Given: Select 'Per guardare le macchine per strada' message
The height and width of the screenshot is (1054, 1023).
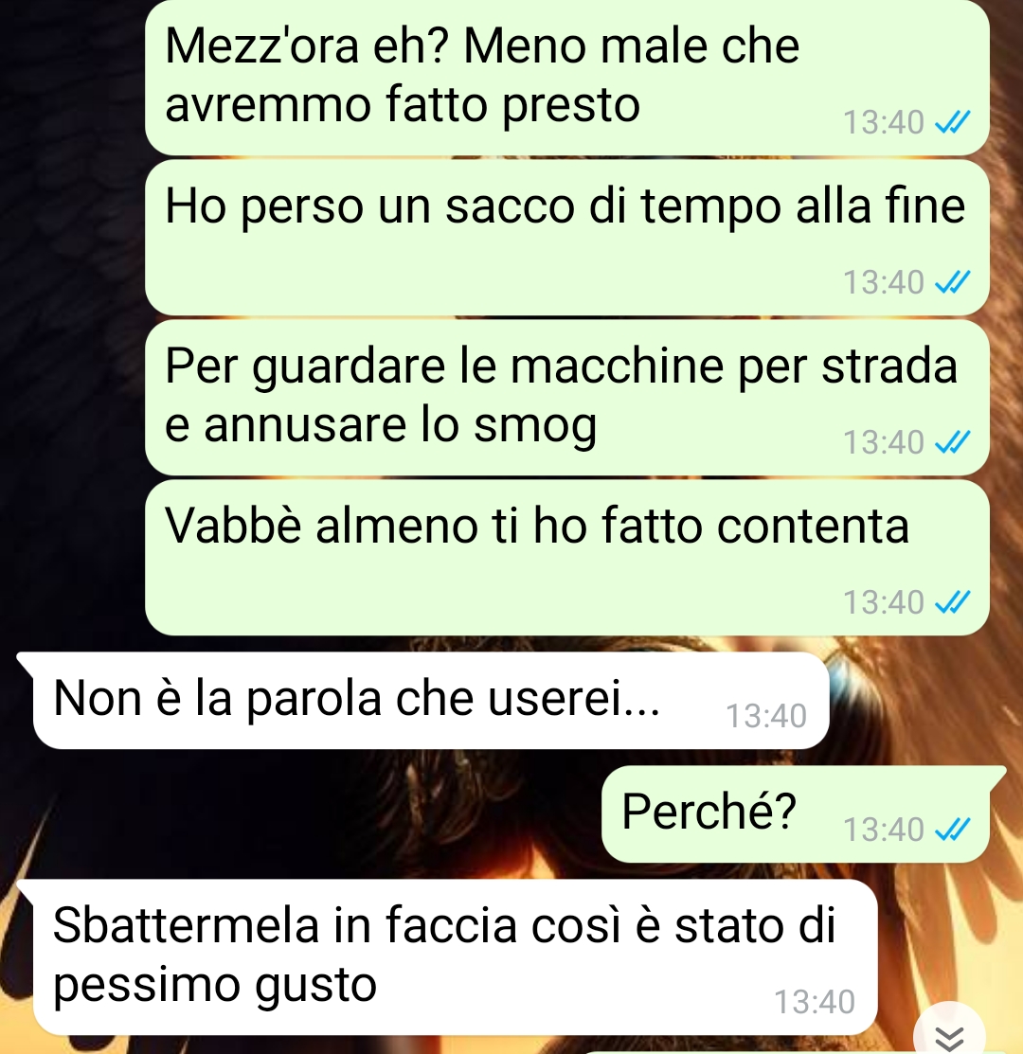Looking at the screenshot, I should [567, 398].
